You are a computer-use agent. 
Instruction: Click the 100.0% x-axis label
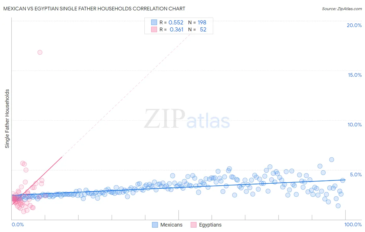click(x=353, y=224)
